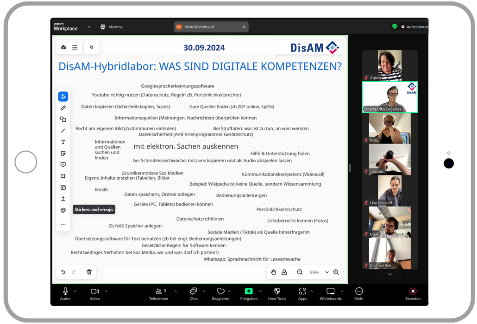Select the shapes tool
Screen dimensions: 477x324
point(63,119)
